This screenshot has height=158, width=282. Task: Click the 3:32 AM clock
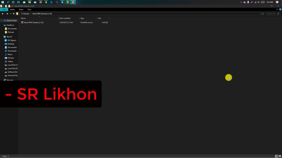[270, 2]
